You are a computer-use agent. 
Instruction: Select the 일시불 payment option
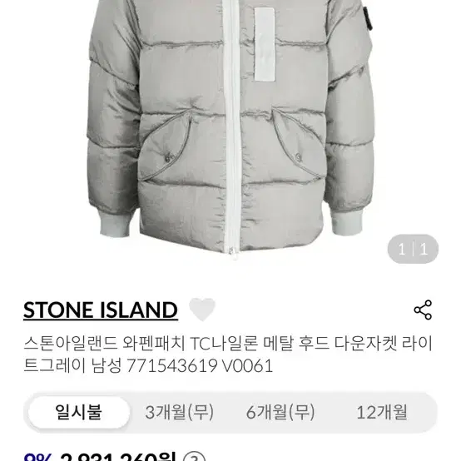pyautogui.click(x=79, y=412)
